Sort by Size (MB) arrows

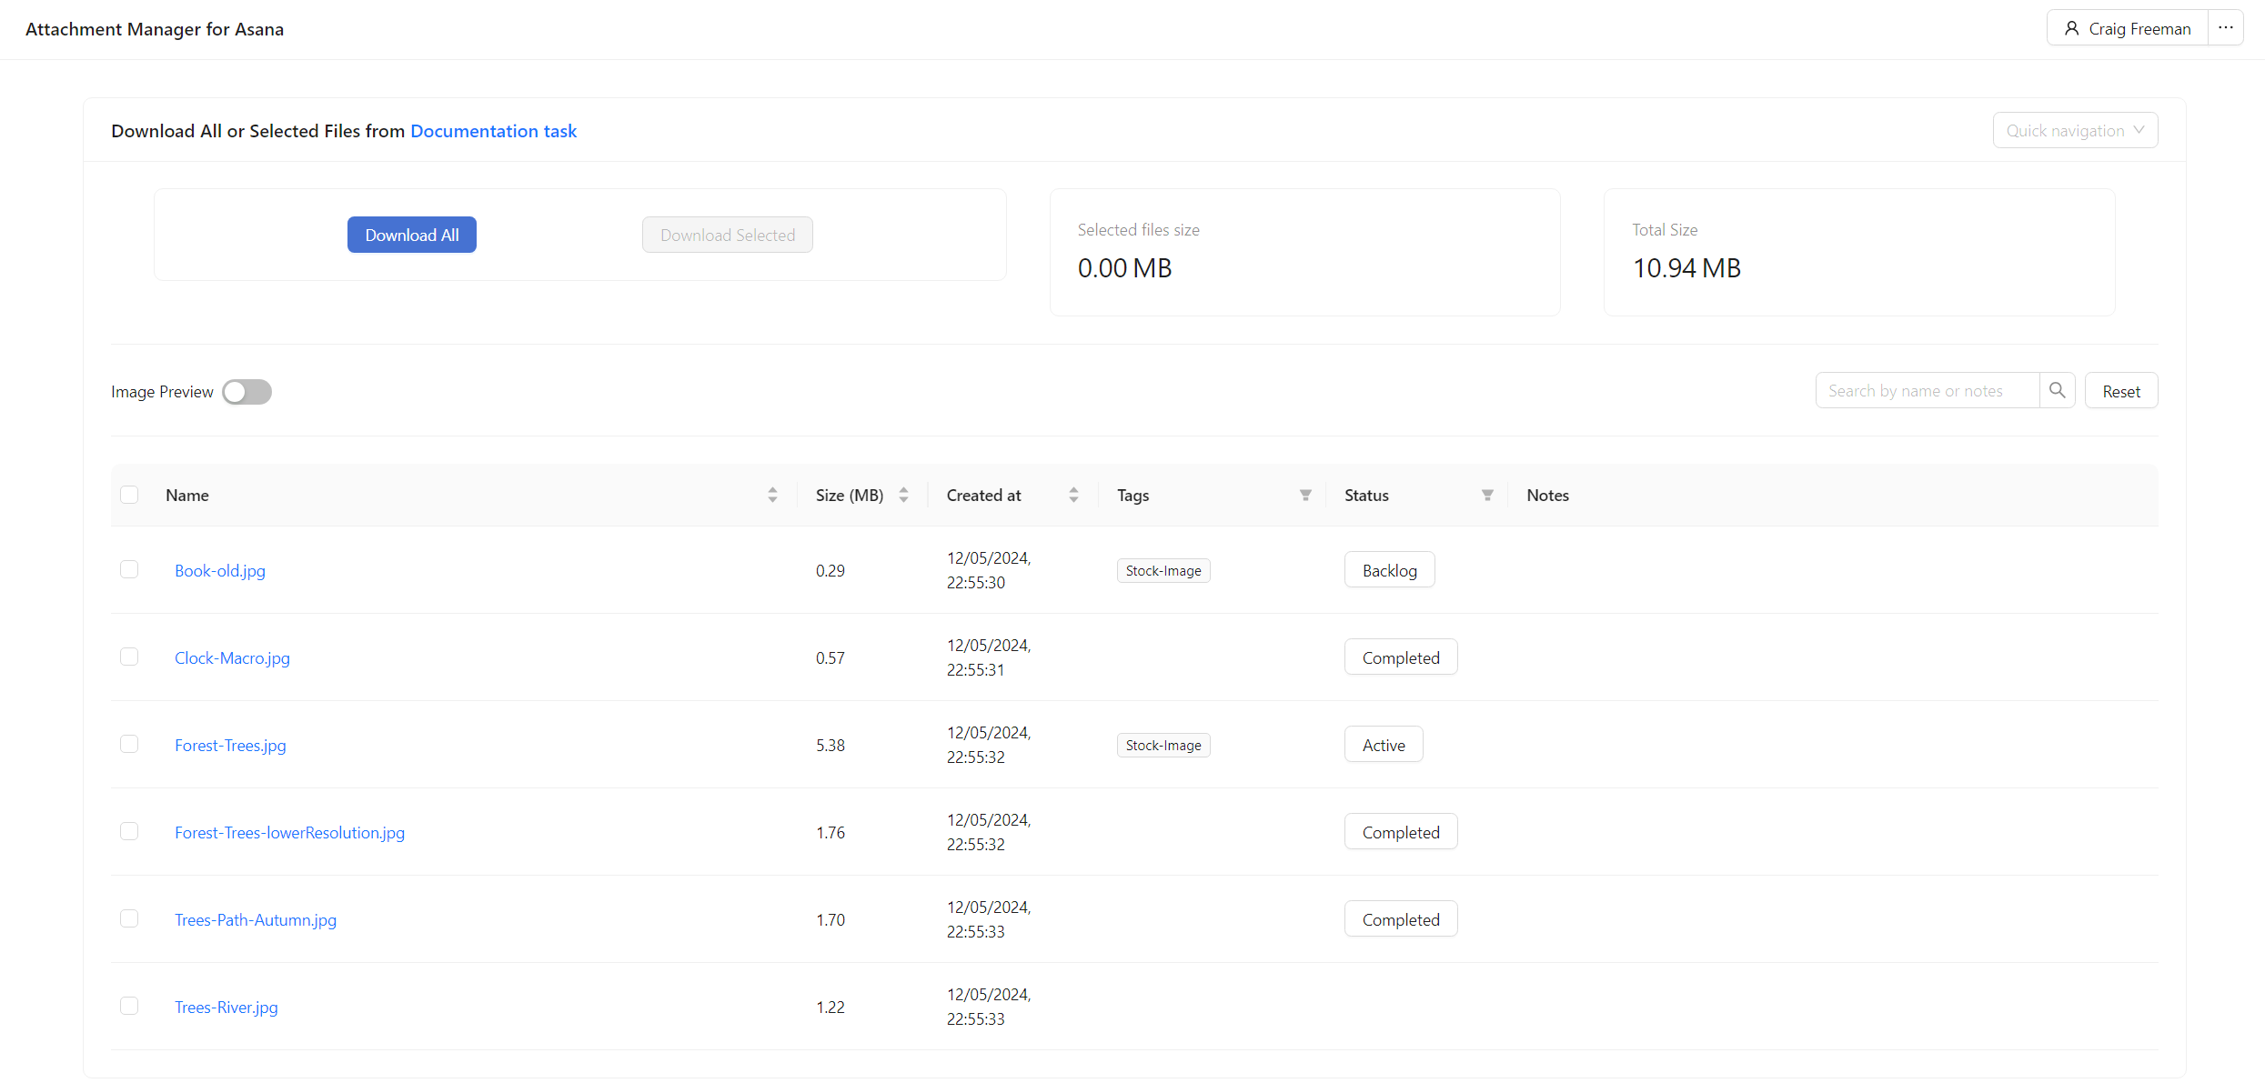(903, 495)
